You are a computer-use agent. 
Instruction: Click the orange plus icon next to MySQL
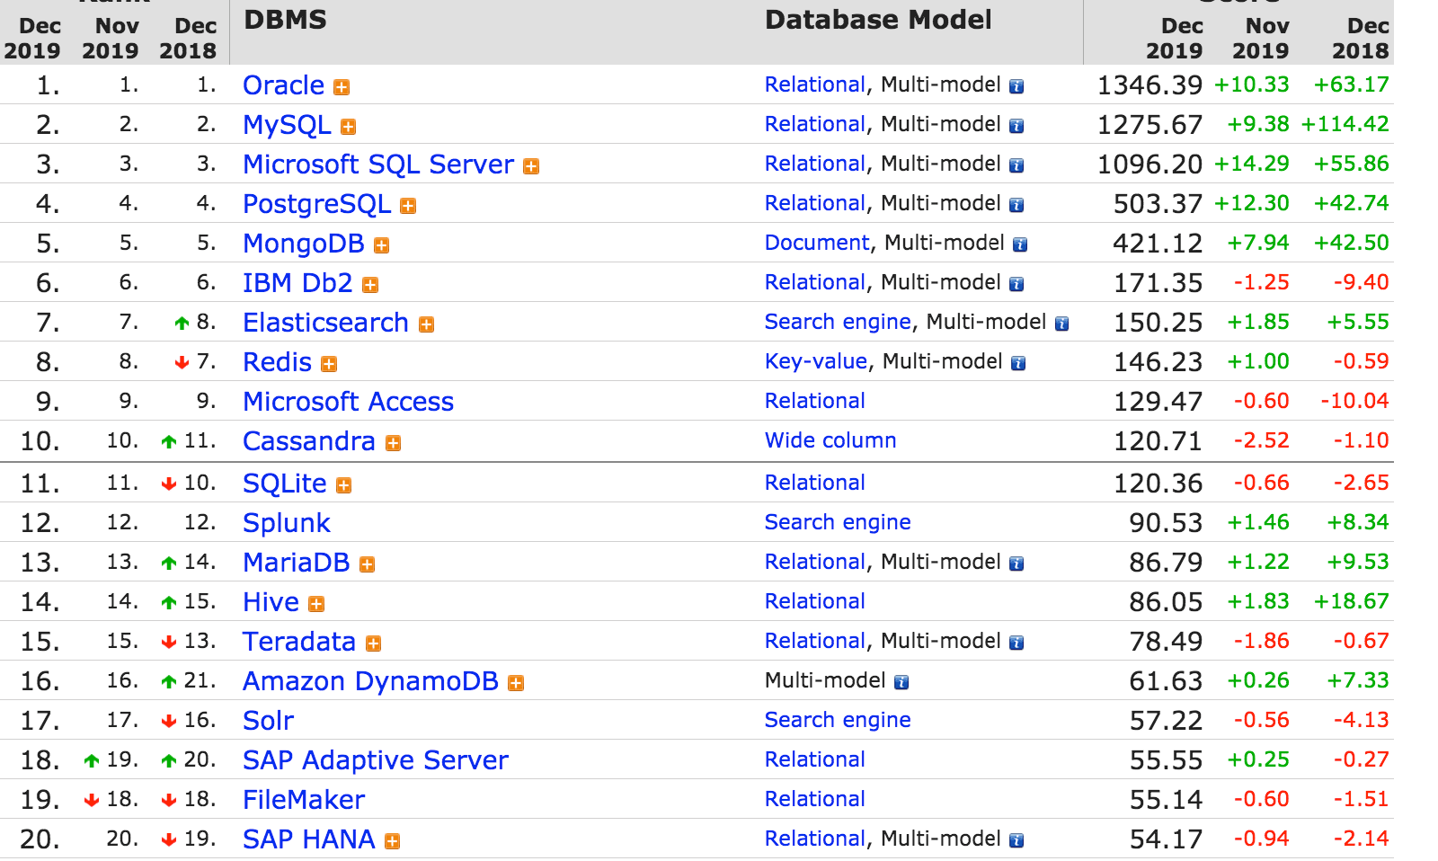point(349,127)
